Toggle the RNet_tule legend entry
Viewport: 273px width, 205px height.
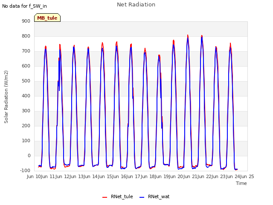[x=118, y=196]
